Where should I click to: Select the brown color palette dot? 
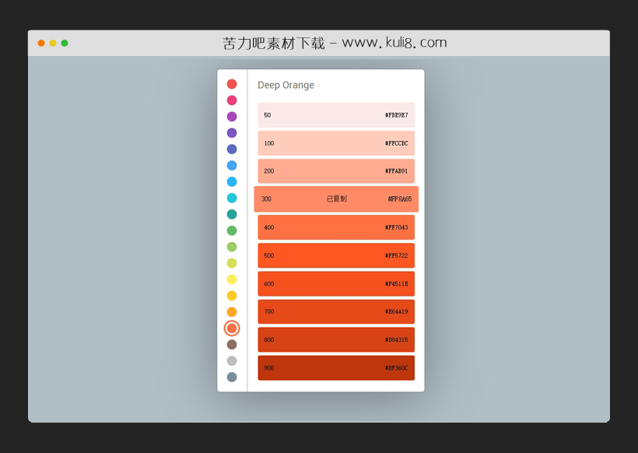(x=232, y=344)
